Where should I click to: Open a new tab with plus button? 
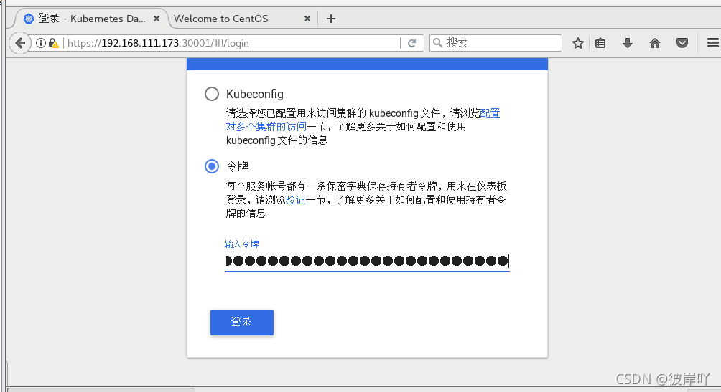[330, 19]
